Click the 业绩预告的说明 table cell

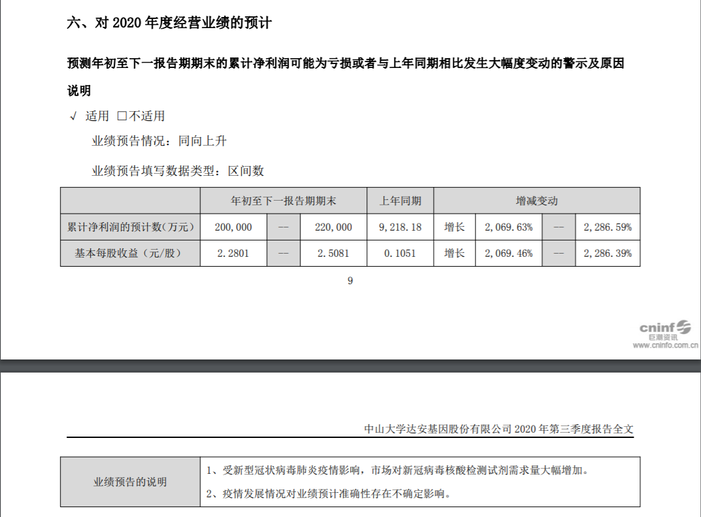[130, 482]
